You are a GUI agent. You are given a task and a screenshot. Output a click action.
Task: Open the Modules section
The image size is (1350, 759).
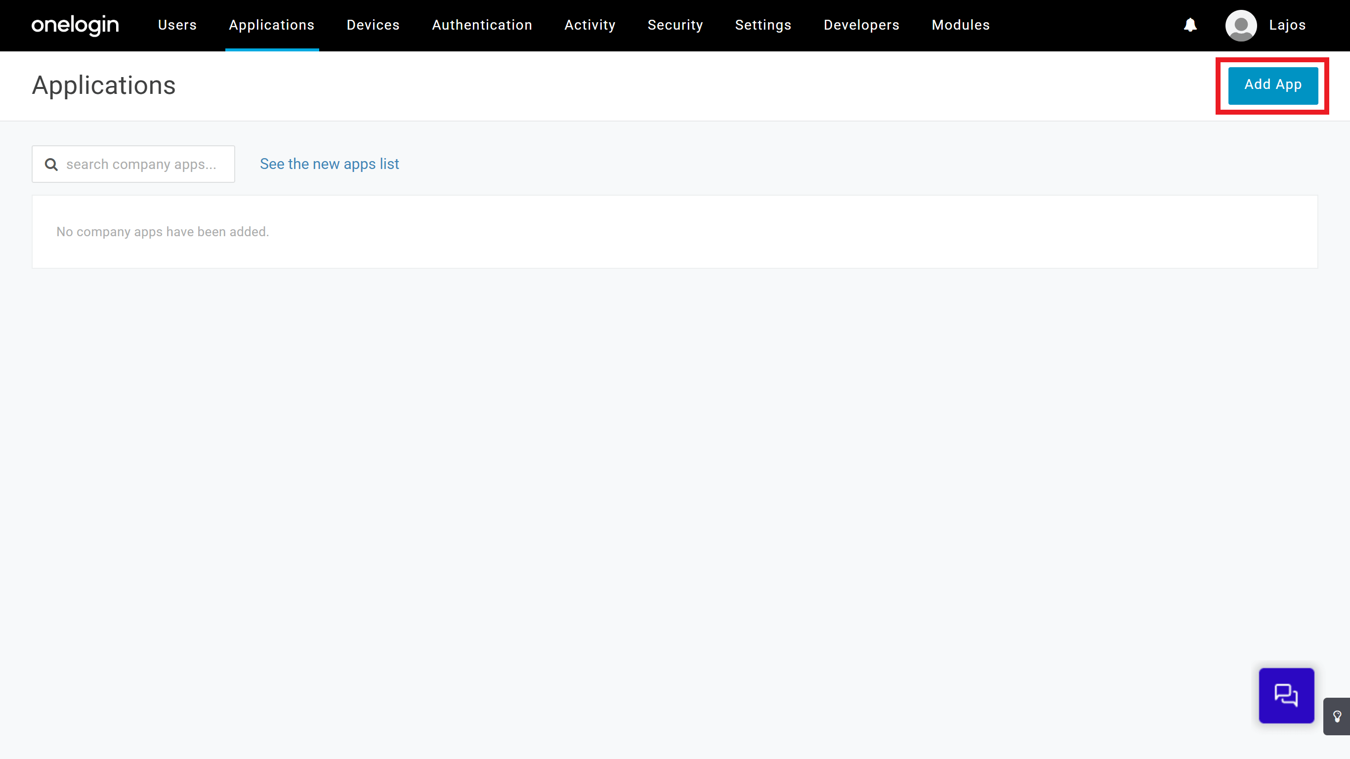[961, 25]
